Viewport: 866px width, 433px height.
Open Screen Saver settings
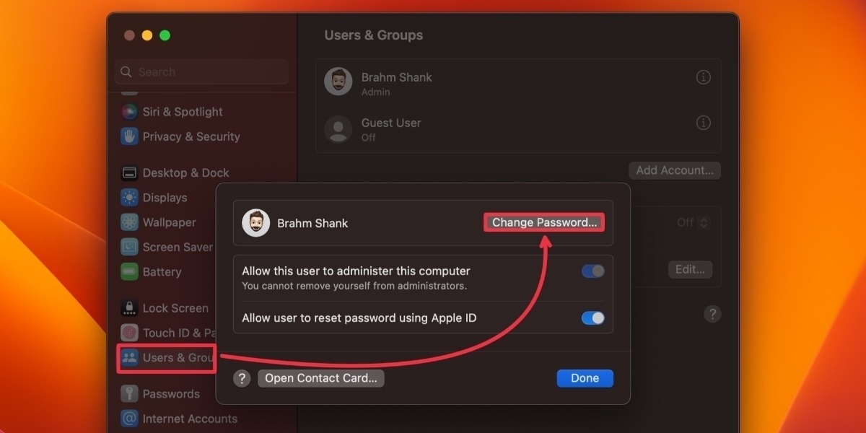[178, 247]
